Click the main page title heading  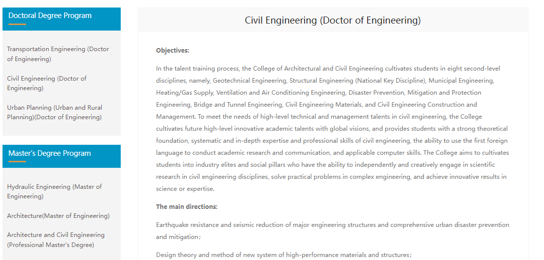pyautogui.click(x=333, y=21)
